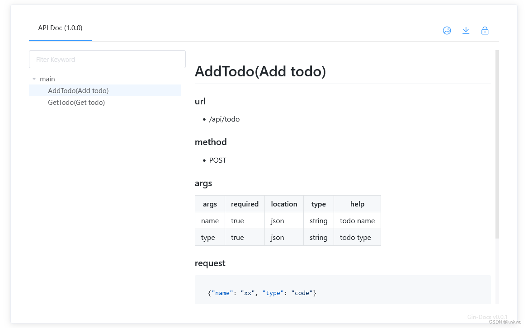This screenshot has height=328, width=528.
Task: Click the args column header
Action: click(210, 204)
